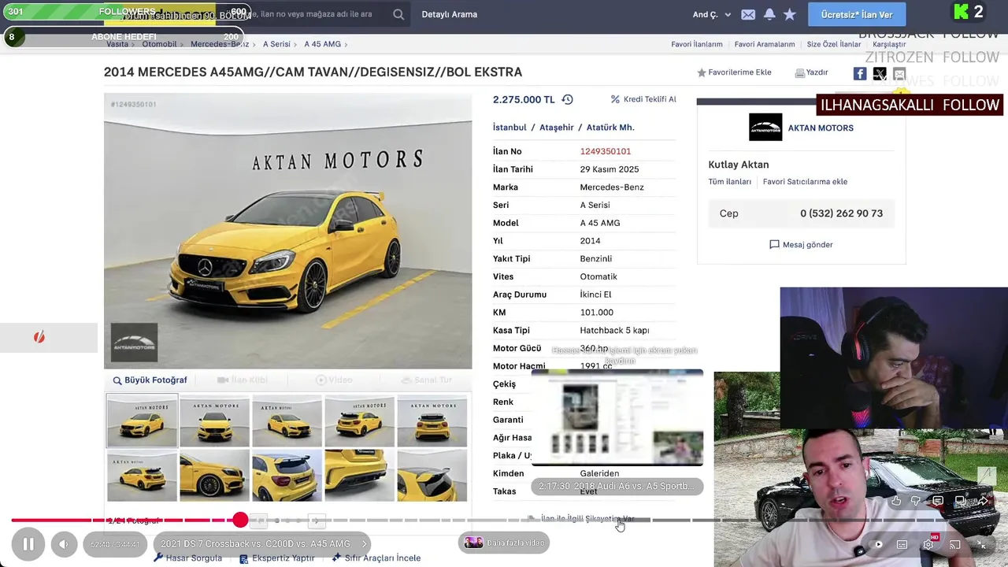Click the Otomobil breadcrumb

(159, 44)
